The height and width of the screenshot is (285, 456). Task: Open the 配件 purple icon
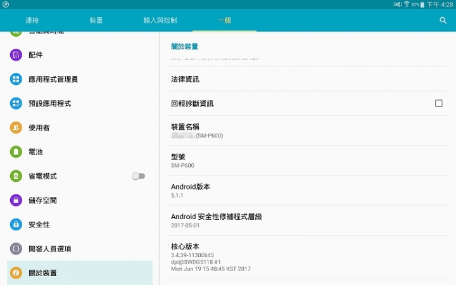16,54
